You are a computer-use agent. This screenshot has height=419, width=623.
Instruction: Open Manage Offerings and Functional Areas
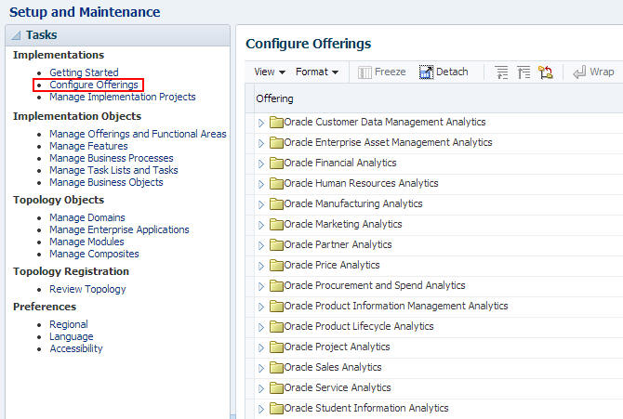(x=138, y=134)
